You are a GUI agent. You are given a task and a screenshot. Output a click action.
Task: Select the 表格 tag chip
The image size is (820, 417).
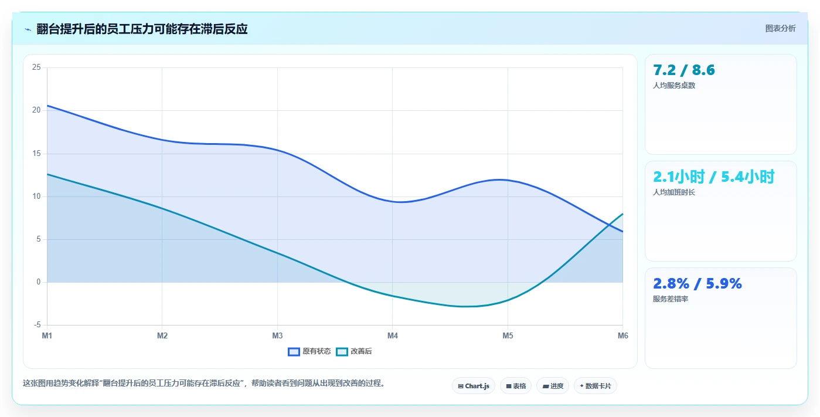pos(516,386)
